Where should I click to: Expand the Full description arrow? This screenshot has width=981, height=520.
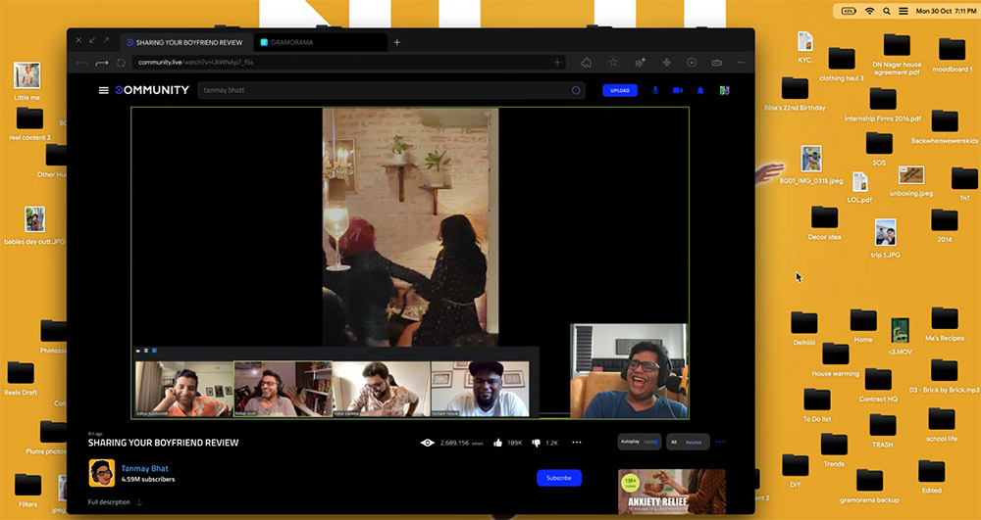[139, 502]
